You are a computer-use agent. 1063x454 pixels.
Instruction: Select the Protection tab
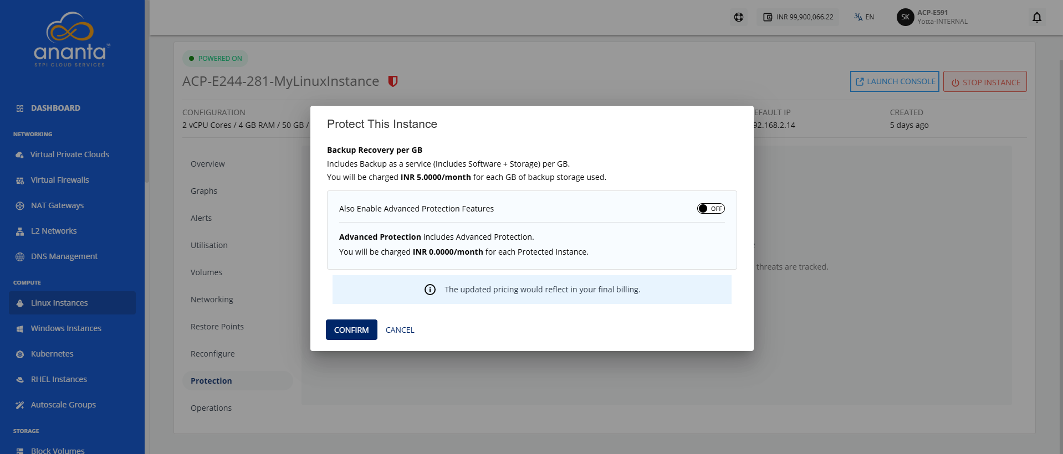(237, 381)
